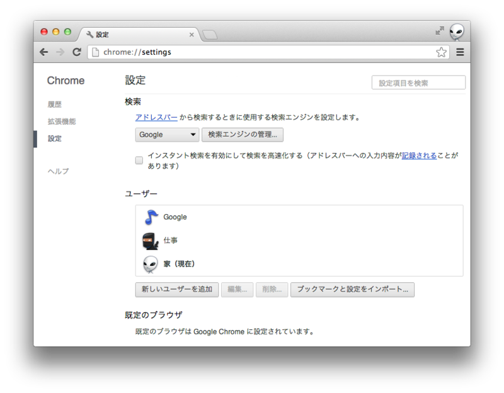Click 新しいユーザーを追加 button
The height and width of the screenshot is (393, 504).
click(177, 290)
